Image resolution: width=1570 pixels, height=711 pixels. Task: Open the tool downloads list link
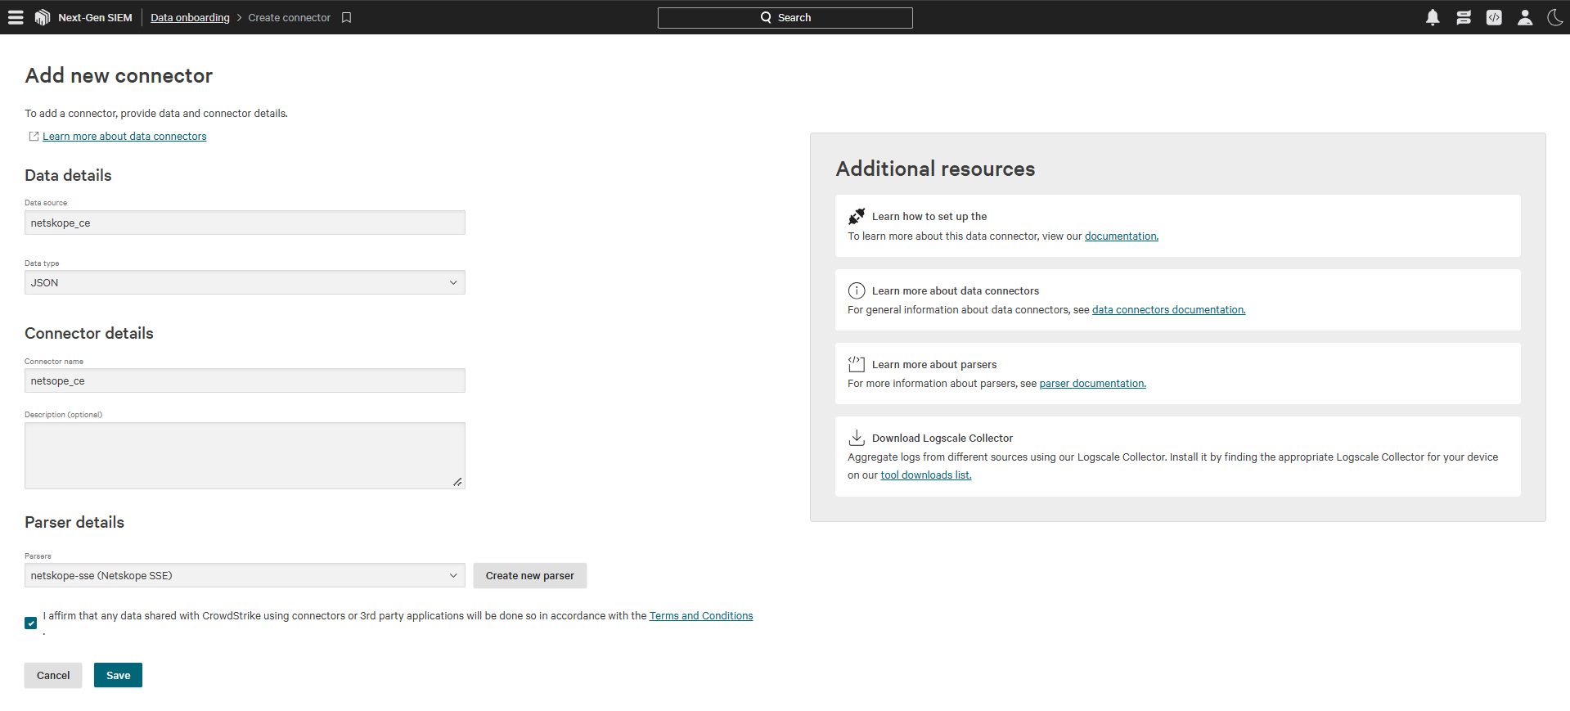tap(926, 475)
